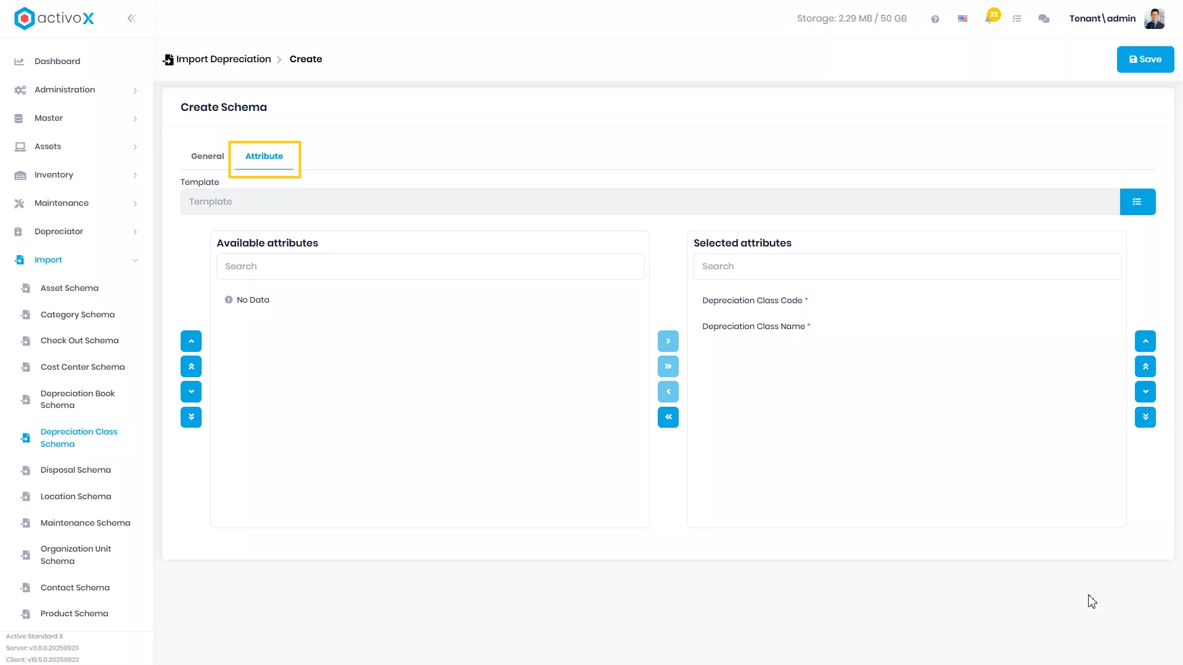The height and width of the screenshot is (665, 1183).
Task: Search within Selected attributes
Action: point(907,266)
